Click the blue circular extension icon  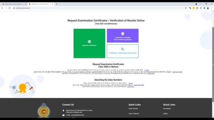click(x=201, y=8)
